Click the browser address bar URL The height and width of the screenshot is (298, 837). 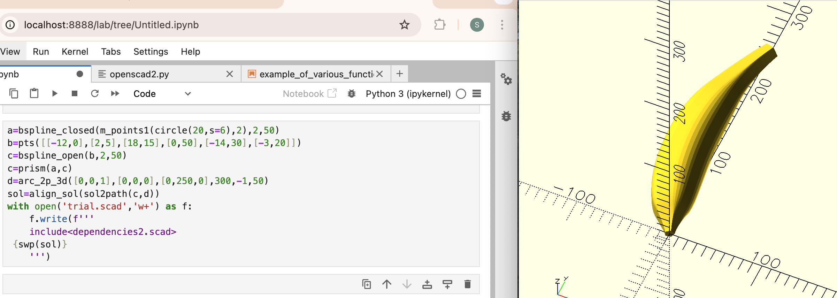(112, 25)
